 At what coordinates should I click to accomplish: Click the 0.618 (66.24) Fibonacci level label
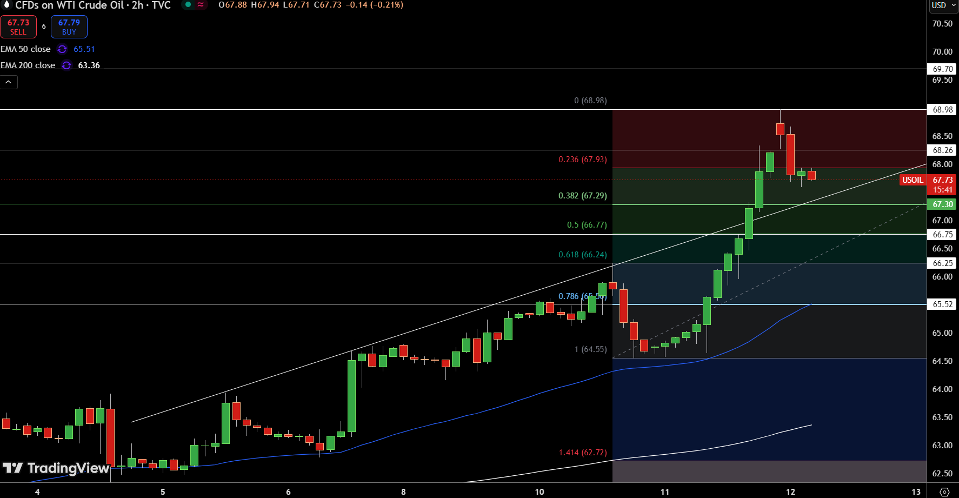click(582, 255)
